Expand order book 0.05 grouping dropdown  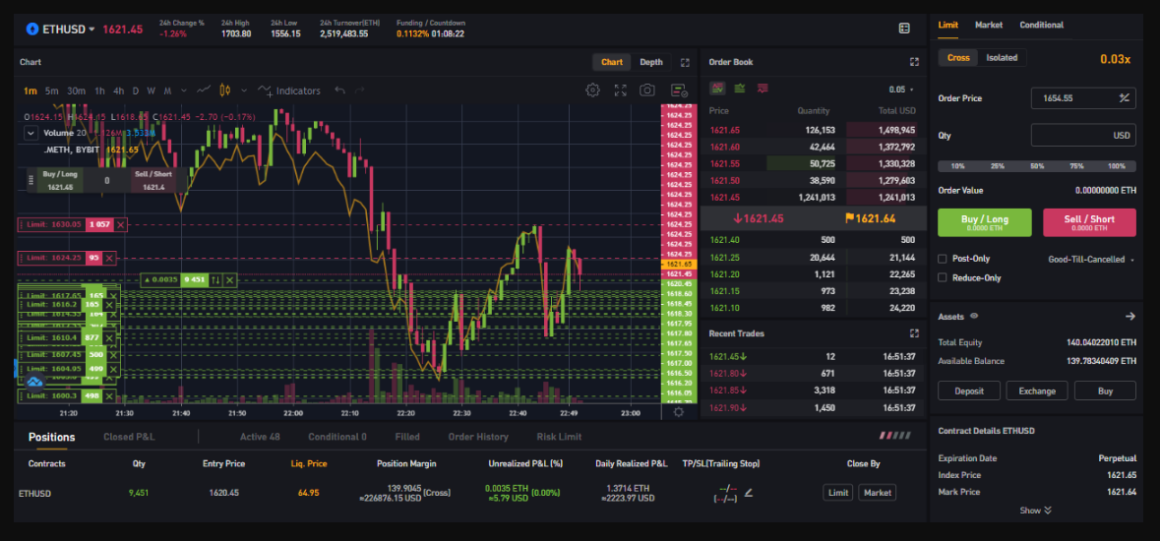point(900,90)
